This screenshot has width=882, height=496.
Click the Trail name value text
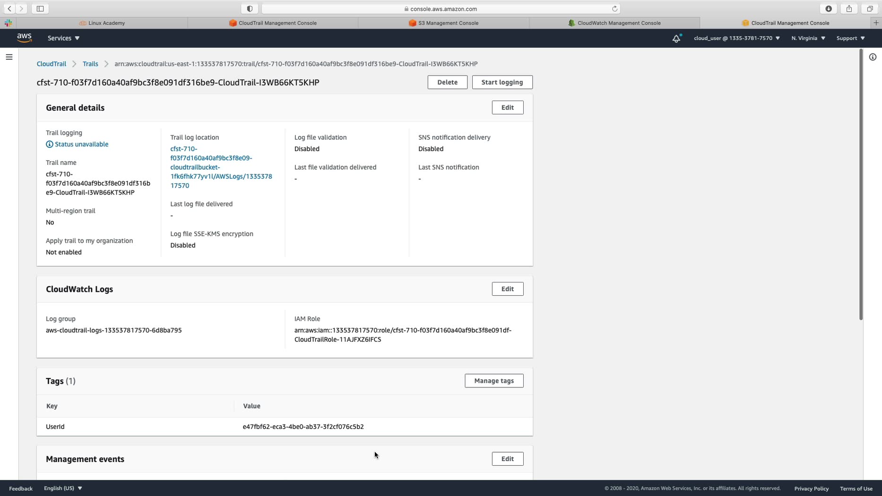click(x=98, y=183)
